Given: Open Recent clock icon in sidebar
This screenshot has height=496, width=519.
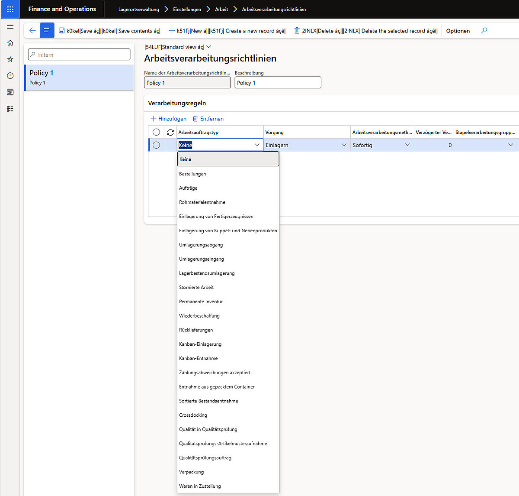Looking at the screenshot, I should click(10, 76).
